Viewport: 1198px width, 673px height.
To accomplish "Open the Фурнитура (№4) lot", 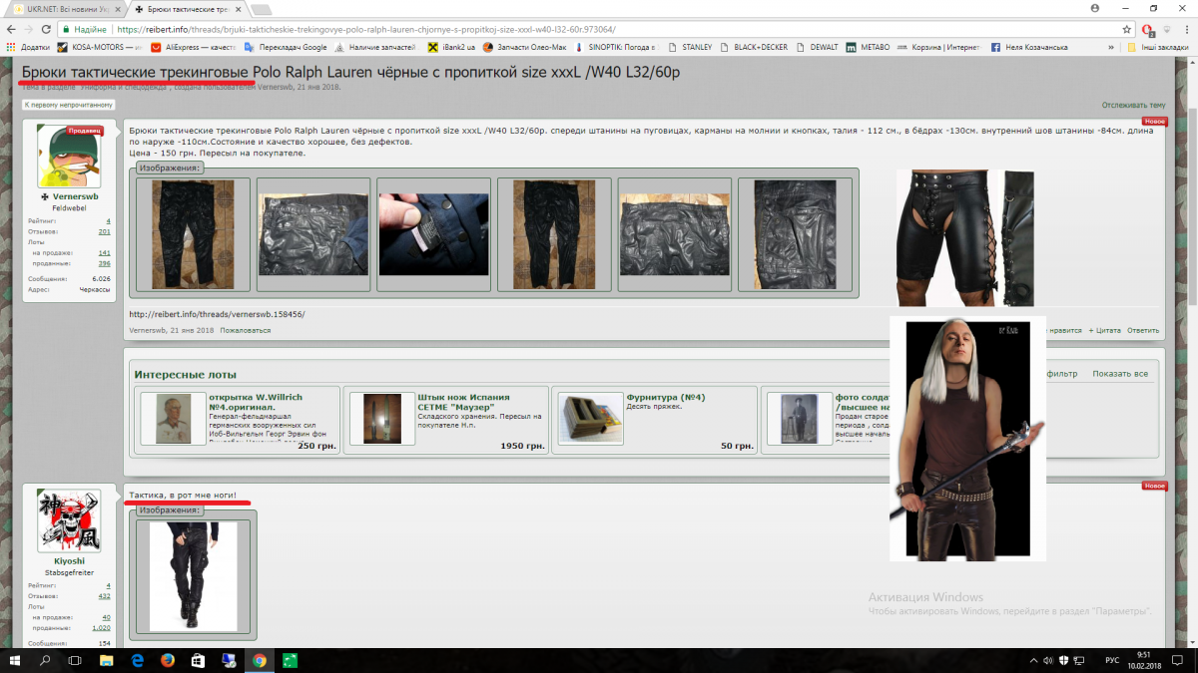I will coord(666,397).
